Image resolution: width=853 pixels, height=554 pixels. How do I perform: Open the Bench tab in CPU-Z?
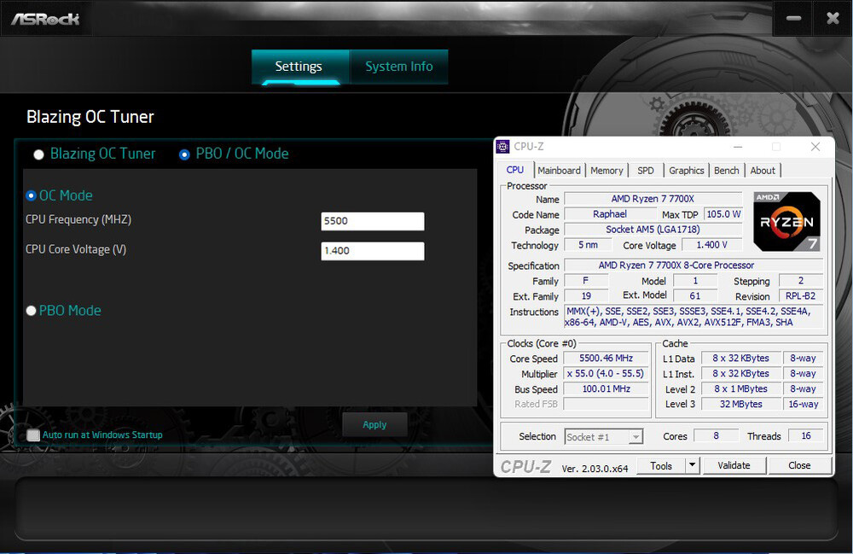pos(726,171)
